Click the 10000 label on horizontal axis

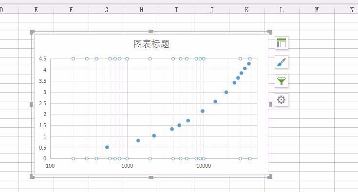pos(204,166)
